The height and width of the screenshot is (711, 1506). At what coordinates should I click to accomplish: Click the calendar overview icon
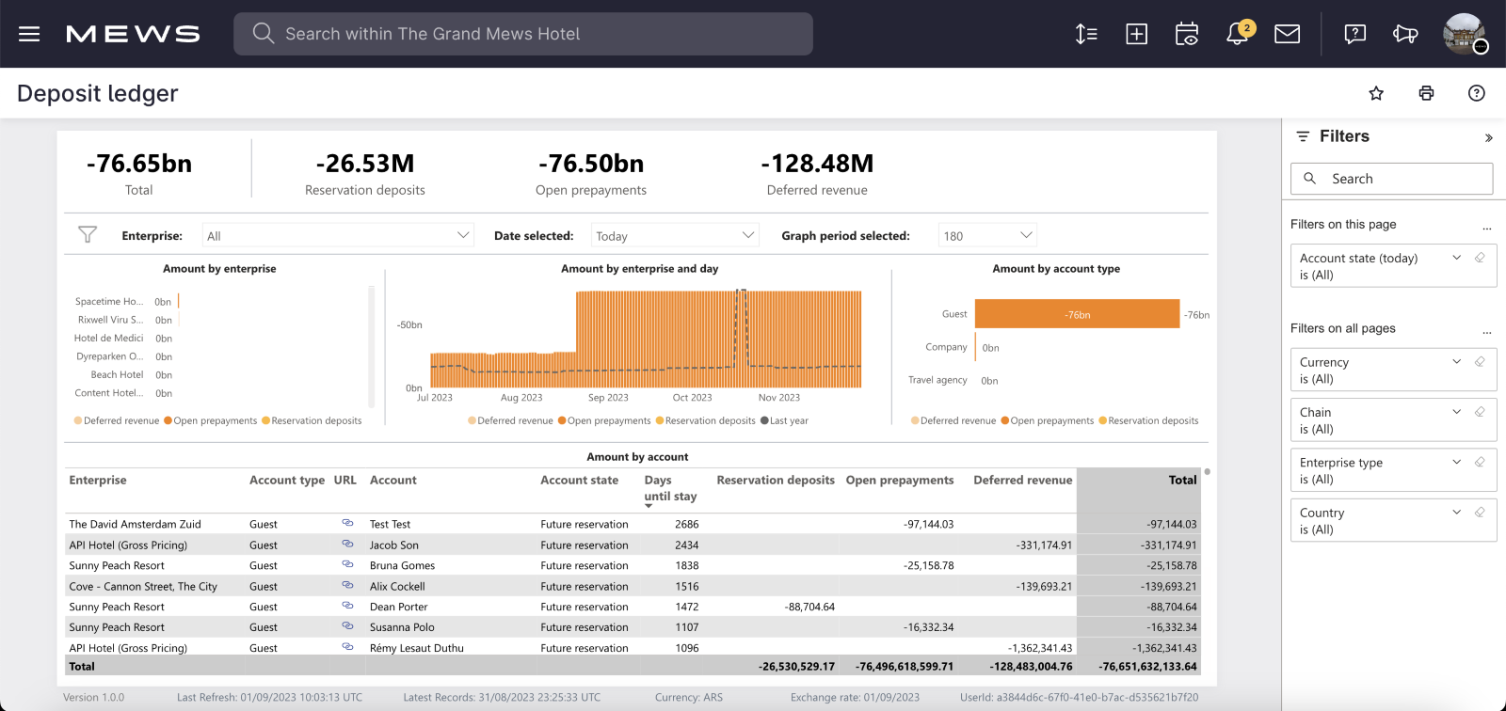(1187, 34)
